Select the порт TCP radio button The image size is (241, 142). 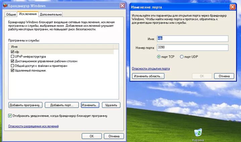(x=159, y=57)
